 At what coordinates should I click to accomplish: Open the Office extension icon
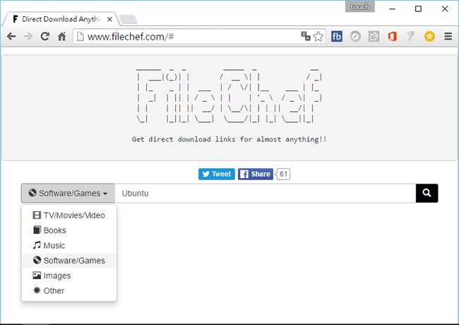(392, 37)
